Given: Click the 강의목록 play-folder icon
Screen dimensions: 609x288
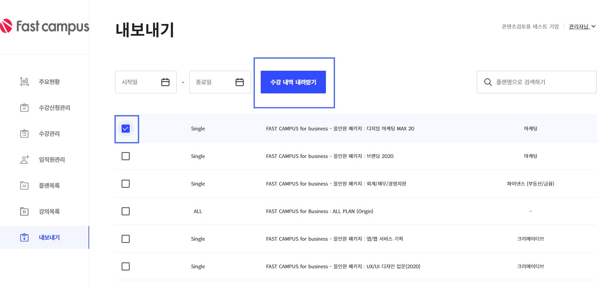Looking at the screenshot, I should pyautogui.click(x=24, y=211).
